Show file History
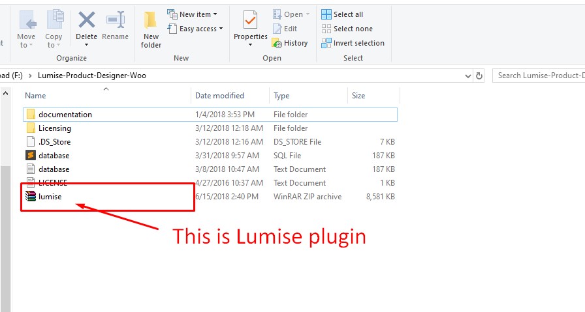The width and height of the screenshot is (585, 312). (x=290, y=43)
